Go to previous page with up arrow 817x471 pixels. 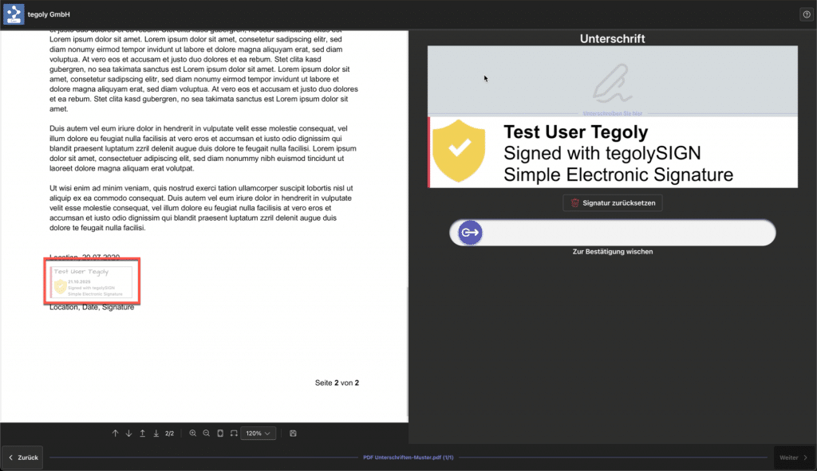click(115, 434)
